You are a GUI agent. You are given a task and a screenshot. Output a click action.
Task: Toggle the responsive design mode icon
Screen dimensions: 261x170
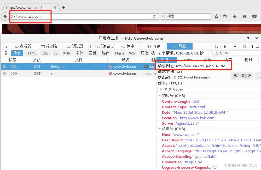tap(235, 46)
